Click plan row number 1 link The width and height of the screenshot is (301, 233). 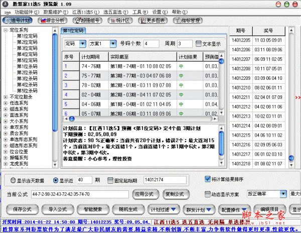66,66
